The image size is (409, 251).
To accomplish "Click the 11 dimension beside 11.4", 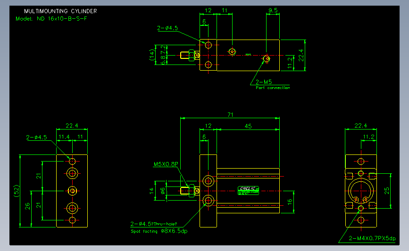I will [80, 137].
